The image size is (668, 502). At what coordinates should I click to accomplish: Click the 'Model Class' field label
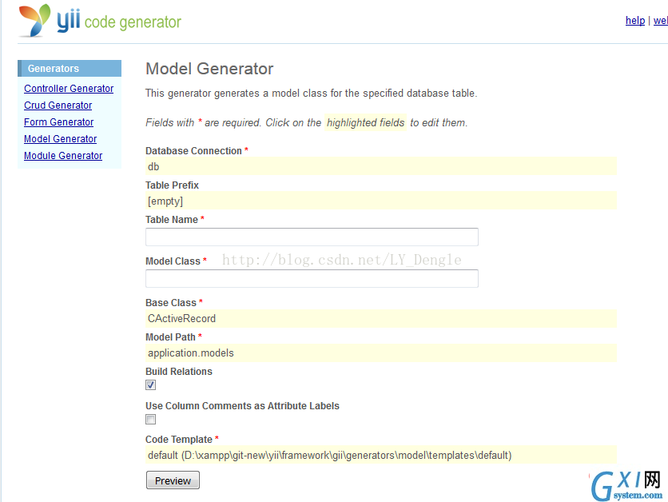(x=173, y=261)
